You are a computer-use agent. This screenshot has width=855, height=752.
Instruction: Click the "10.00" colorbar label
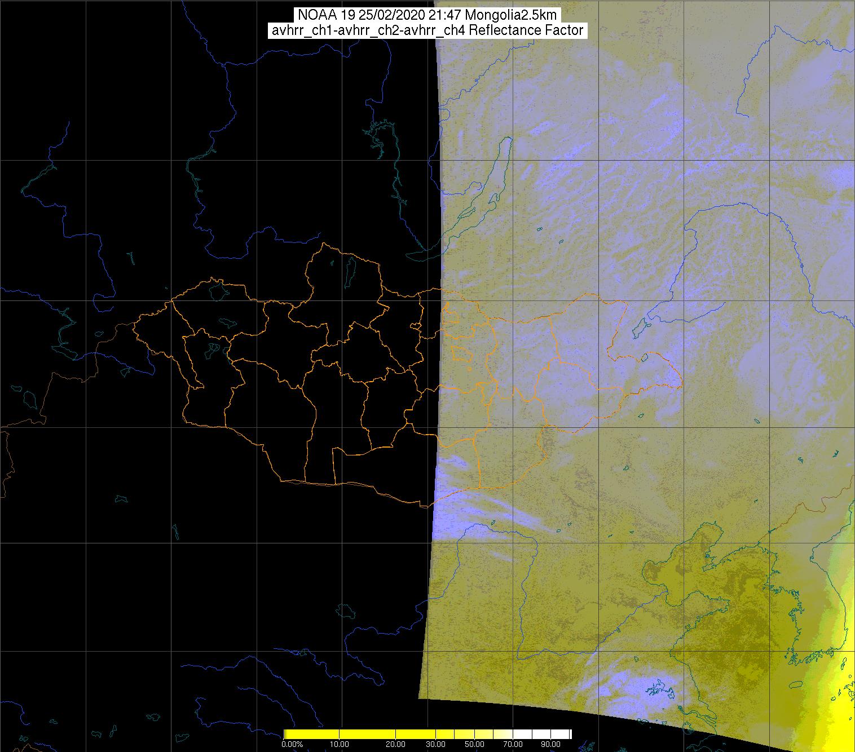click(341, 745)
